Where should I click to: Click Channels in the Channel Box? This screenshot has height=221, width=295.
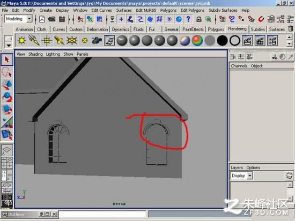click(x=239, y=66)
